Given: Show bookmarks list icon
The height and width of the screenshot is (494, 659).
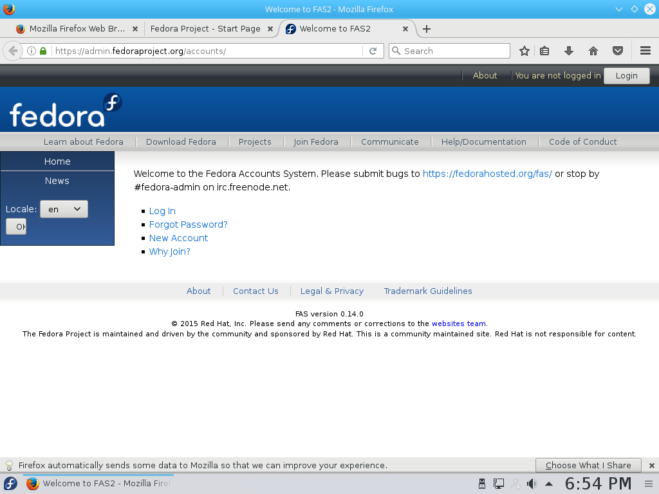Looking at the screenshot, I should coord(544,51).
